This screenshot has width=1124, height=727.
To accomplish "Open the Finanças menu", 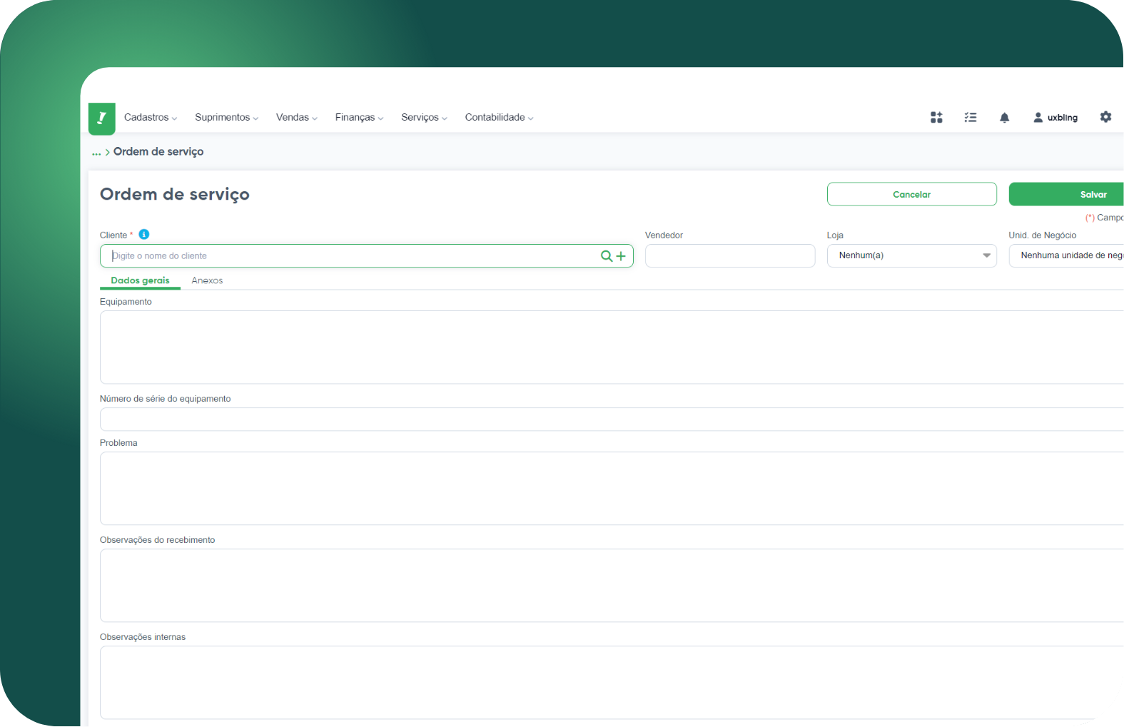I will coord(359,118).
